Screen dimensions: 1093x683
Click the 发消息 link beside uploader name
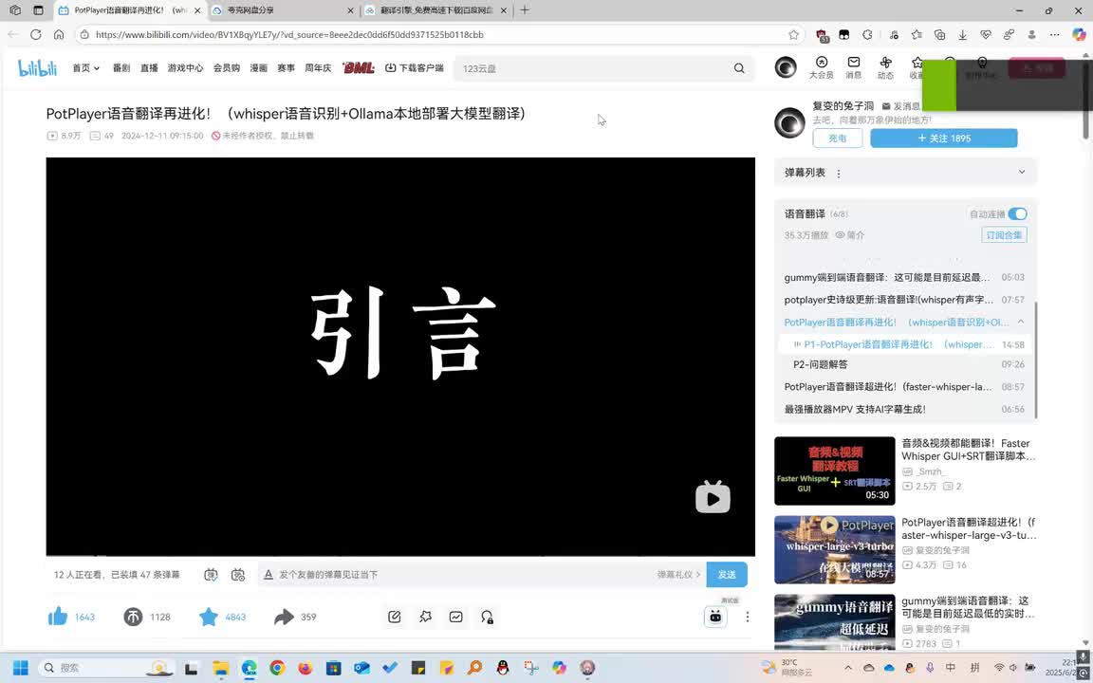(901, 106)
